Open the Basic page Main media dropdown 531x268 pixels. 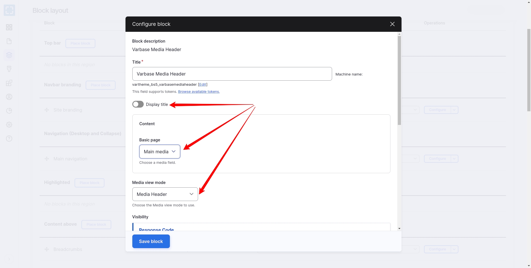(160, 152)
